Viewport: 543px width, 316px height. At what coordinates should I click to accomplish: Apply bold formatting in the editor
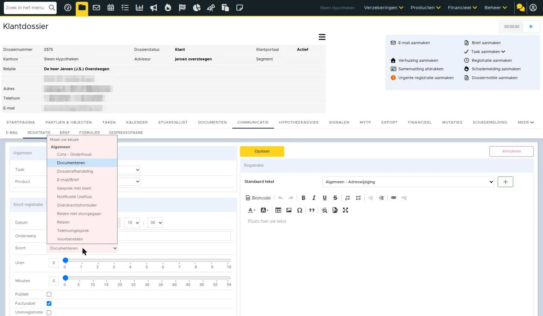point(303,198)
